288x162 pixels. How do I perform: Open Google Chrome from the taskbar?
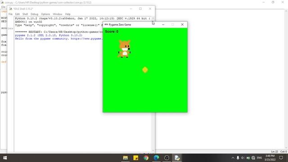click(x=146, y=158)
